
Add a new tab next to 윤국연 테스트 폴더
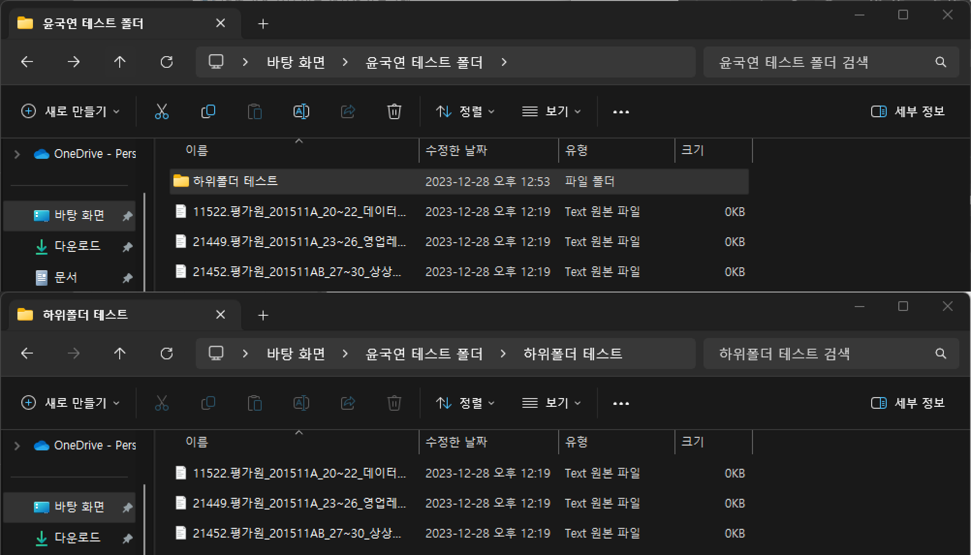tap(263, 24)
